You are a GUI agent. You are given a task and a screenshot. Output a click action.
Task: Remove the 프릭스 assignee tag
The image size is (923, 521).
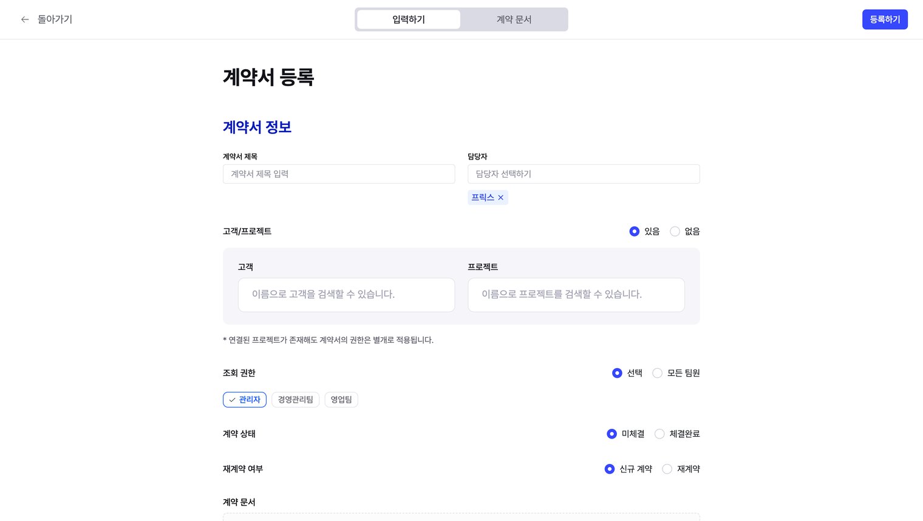(x=501, y=198)
